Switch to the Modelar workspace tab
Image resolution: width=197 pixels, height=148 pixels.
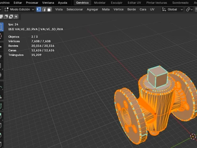[x=100, y=3]
